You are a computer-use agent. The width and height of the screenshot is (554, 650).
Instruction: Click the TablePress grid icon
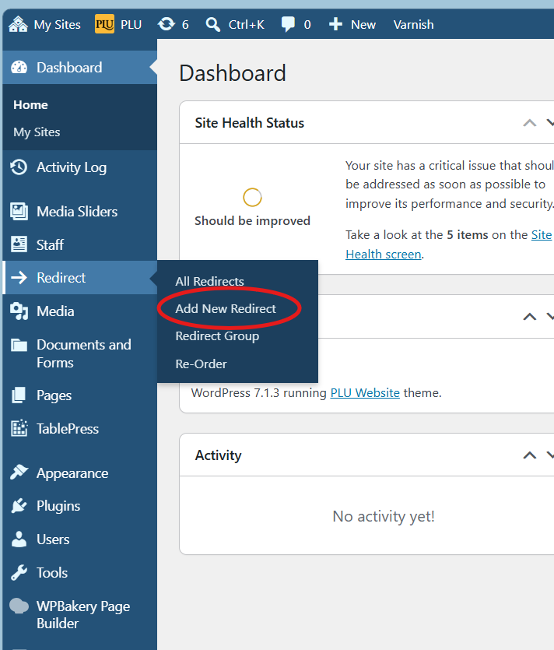(x=19, y=428)
